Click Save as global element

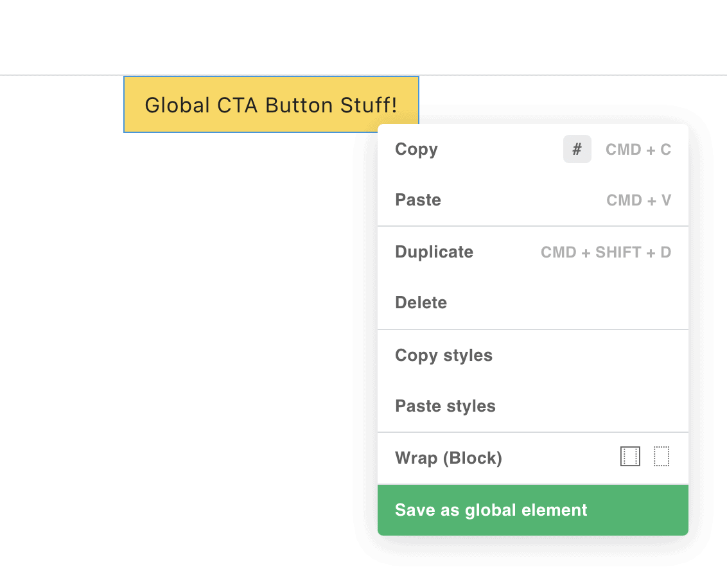click(x=491, y=511)
